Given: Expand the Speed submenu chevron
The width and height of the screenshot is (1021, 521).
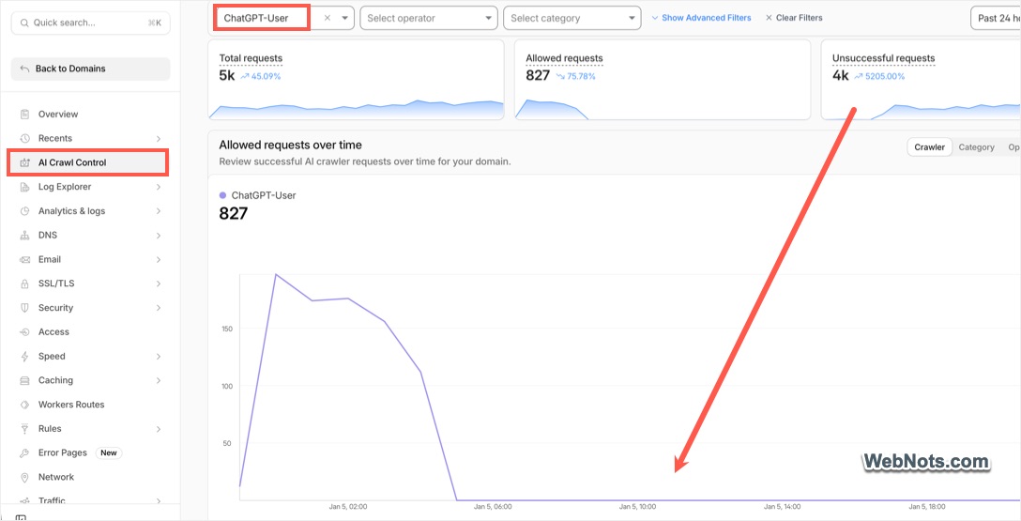Looking at the screenshot, I should [x=159, y=356].
